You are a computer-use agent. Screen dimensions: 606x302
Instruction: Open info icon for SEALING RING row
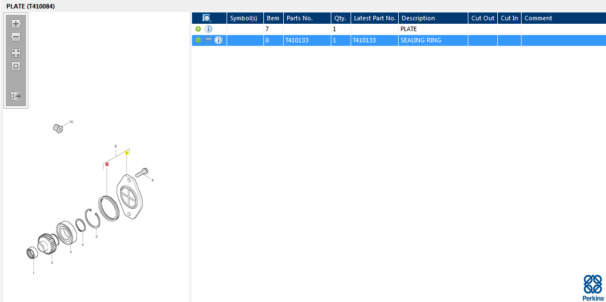219,40
